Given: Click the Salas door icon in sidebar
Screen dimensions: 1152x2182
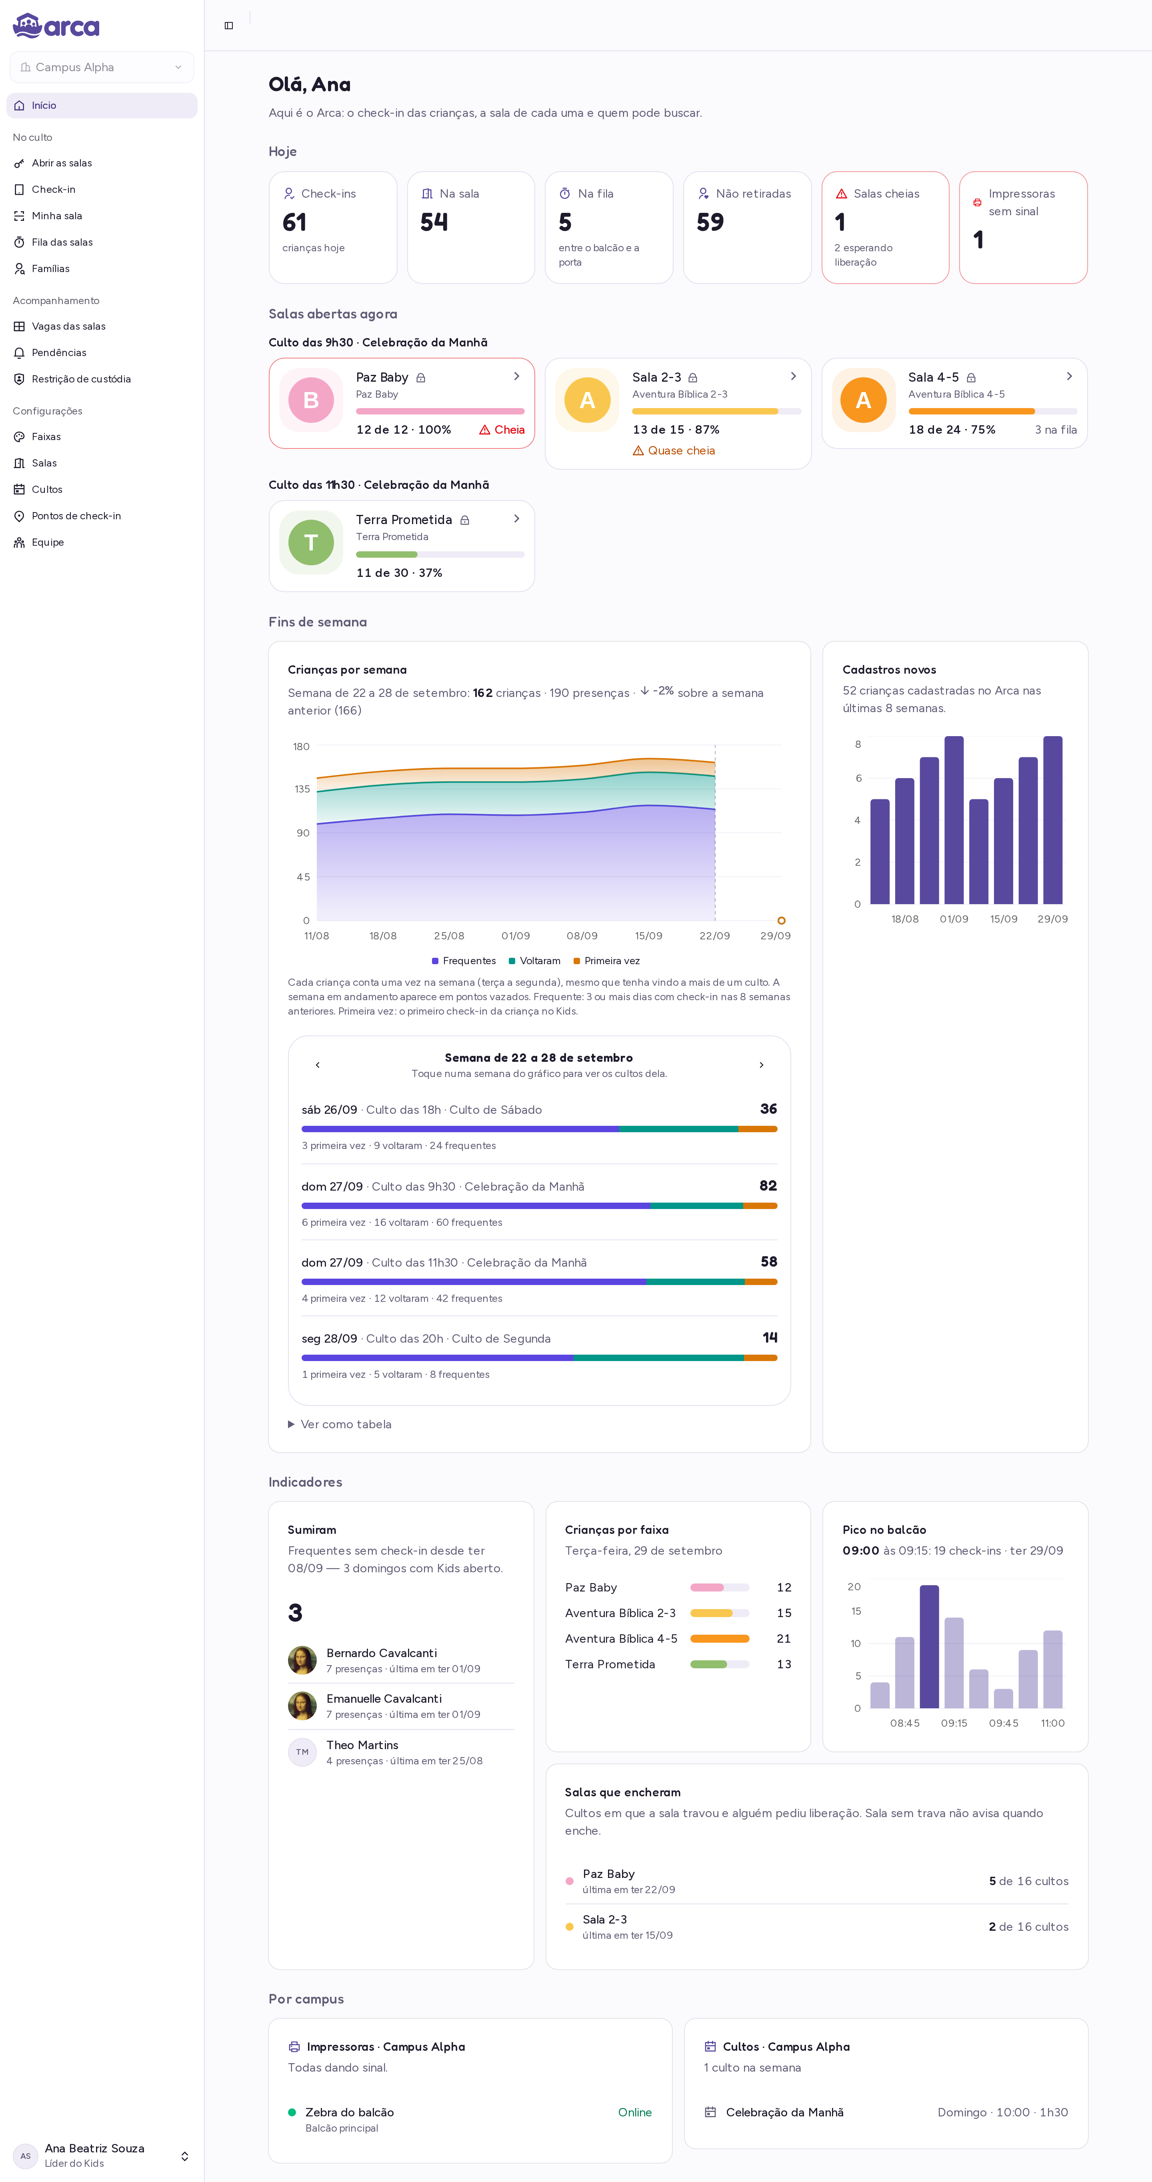Looking at the screenshot, I should pos(19,463).
